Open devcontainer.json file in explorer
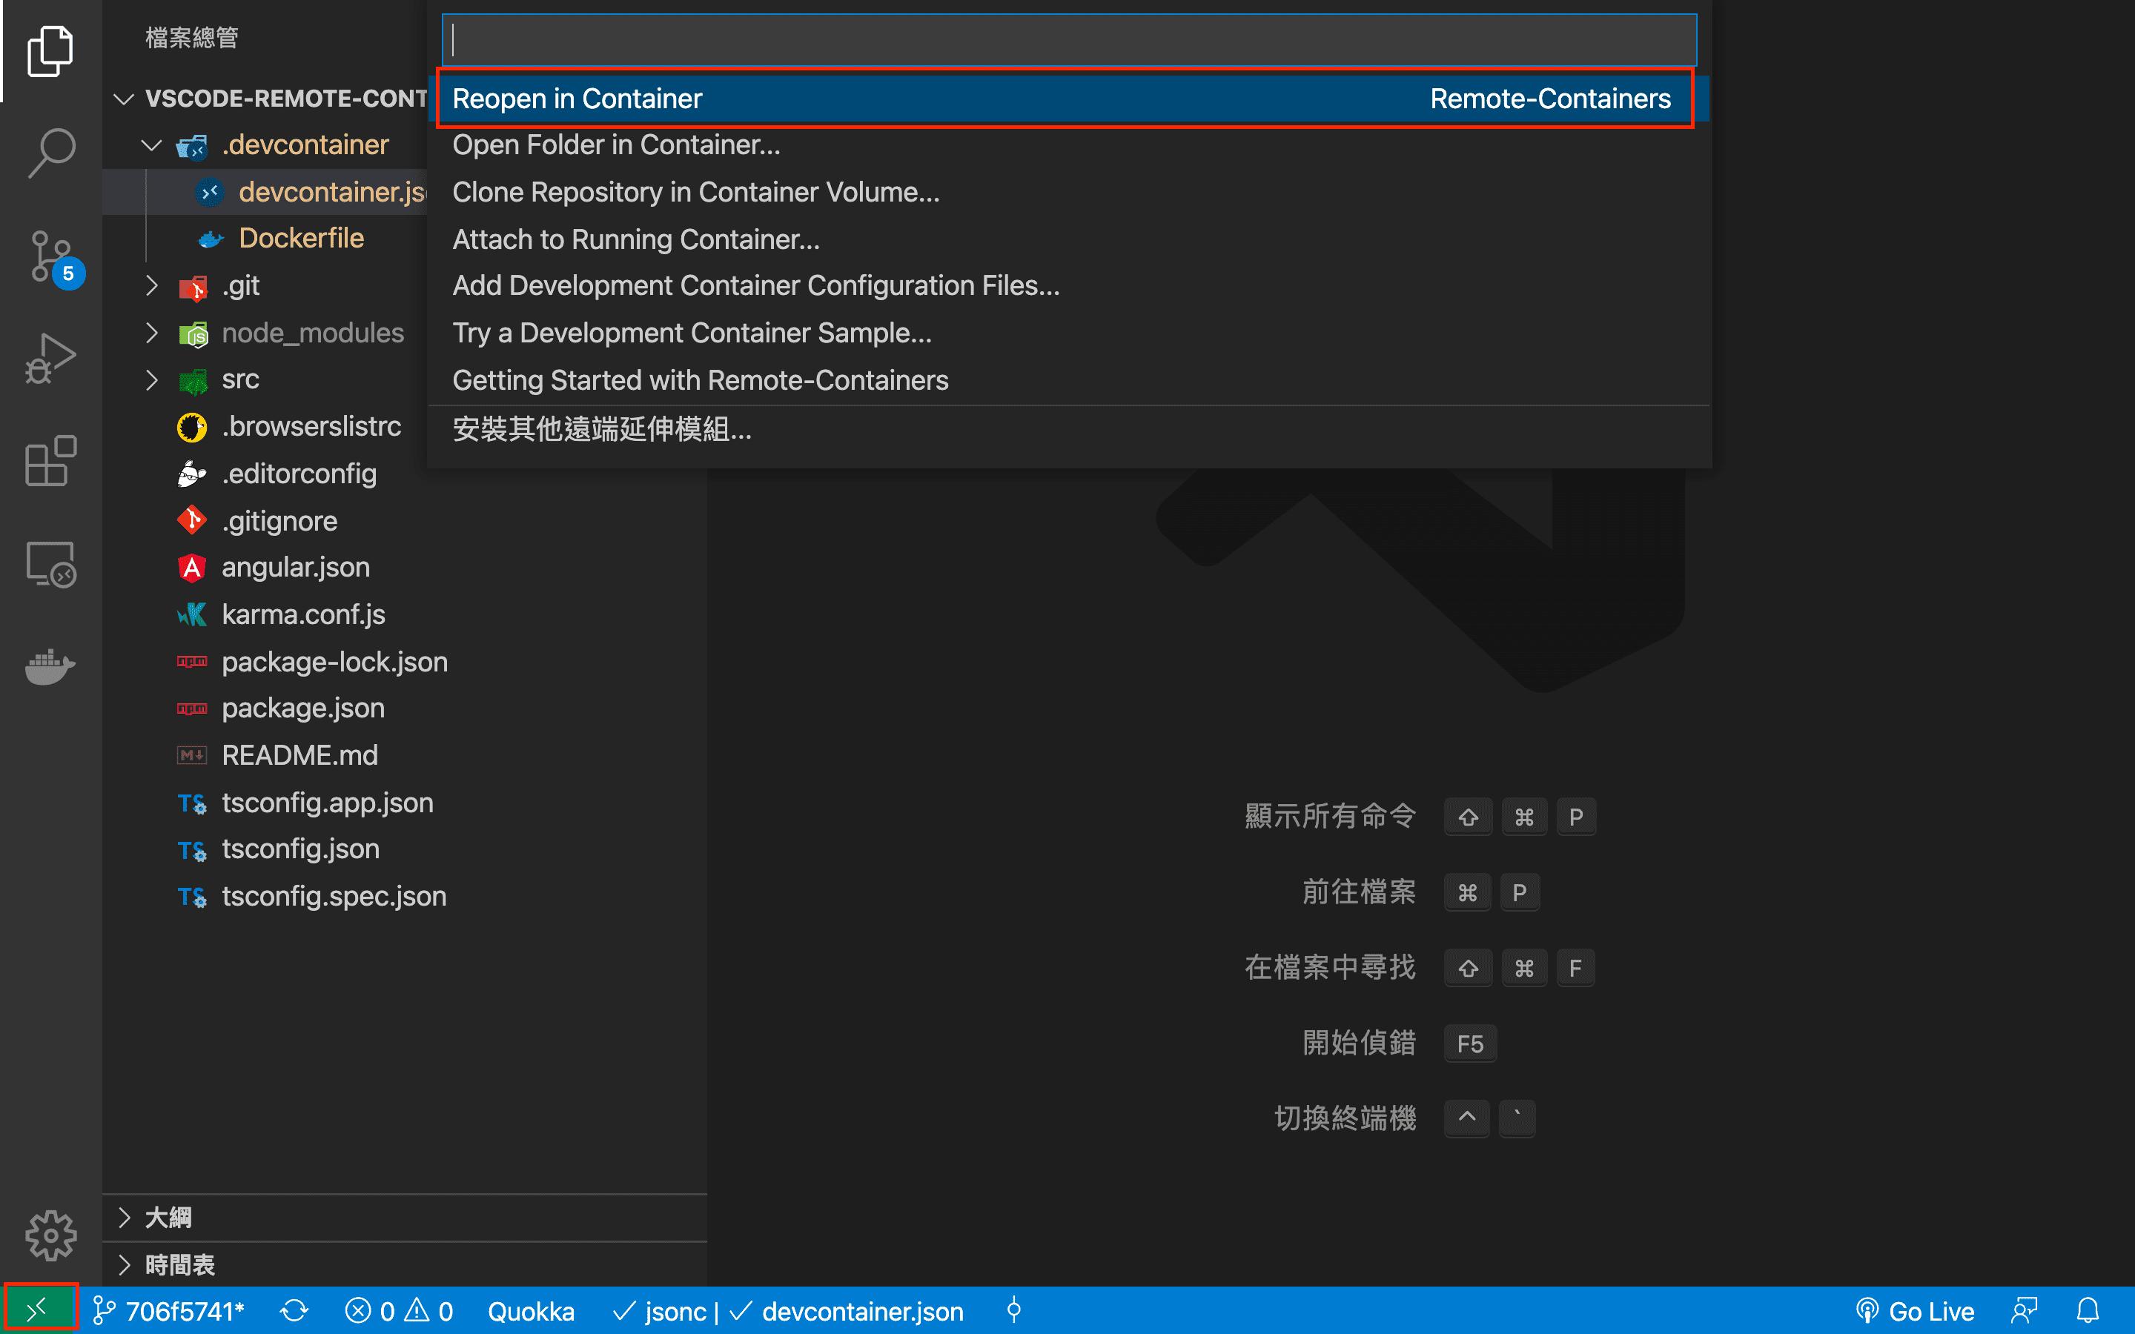 265,191
